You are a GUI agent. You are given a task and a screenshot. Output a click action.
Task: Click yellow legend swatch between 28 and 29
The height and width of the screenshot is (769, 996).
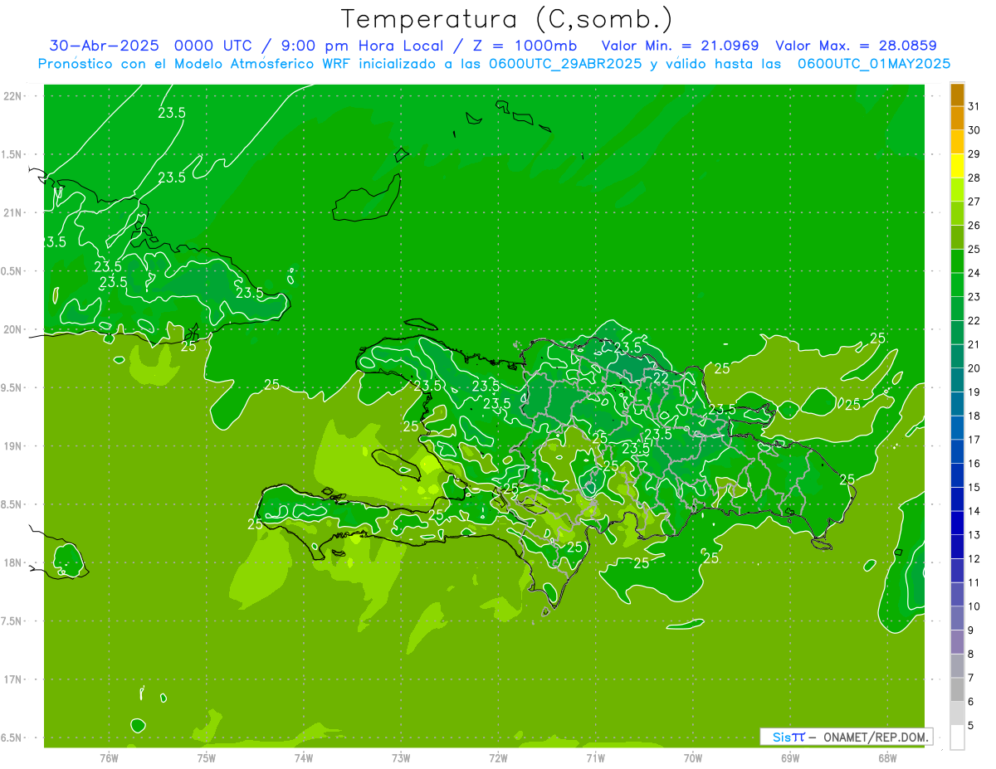[957, 165]
